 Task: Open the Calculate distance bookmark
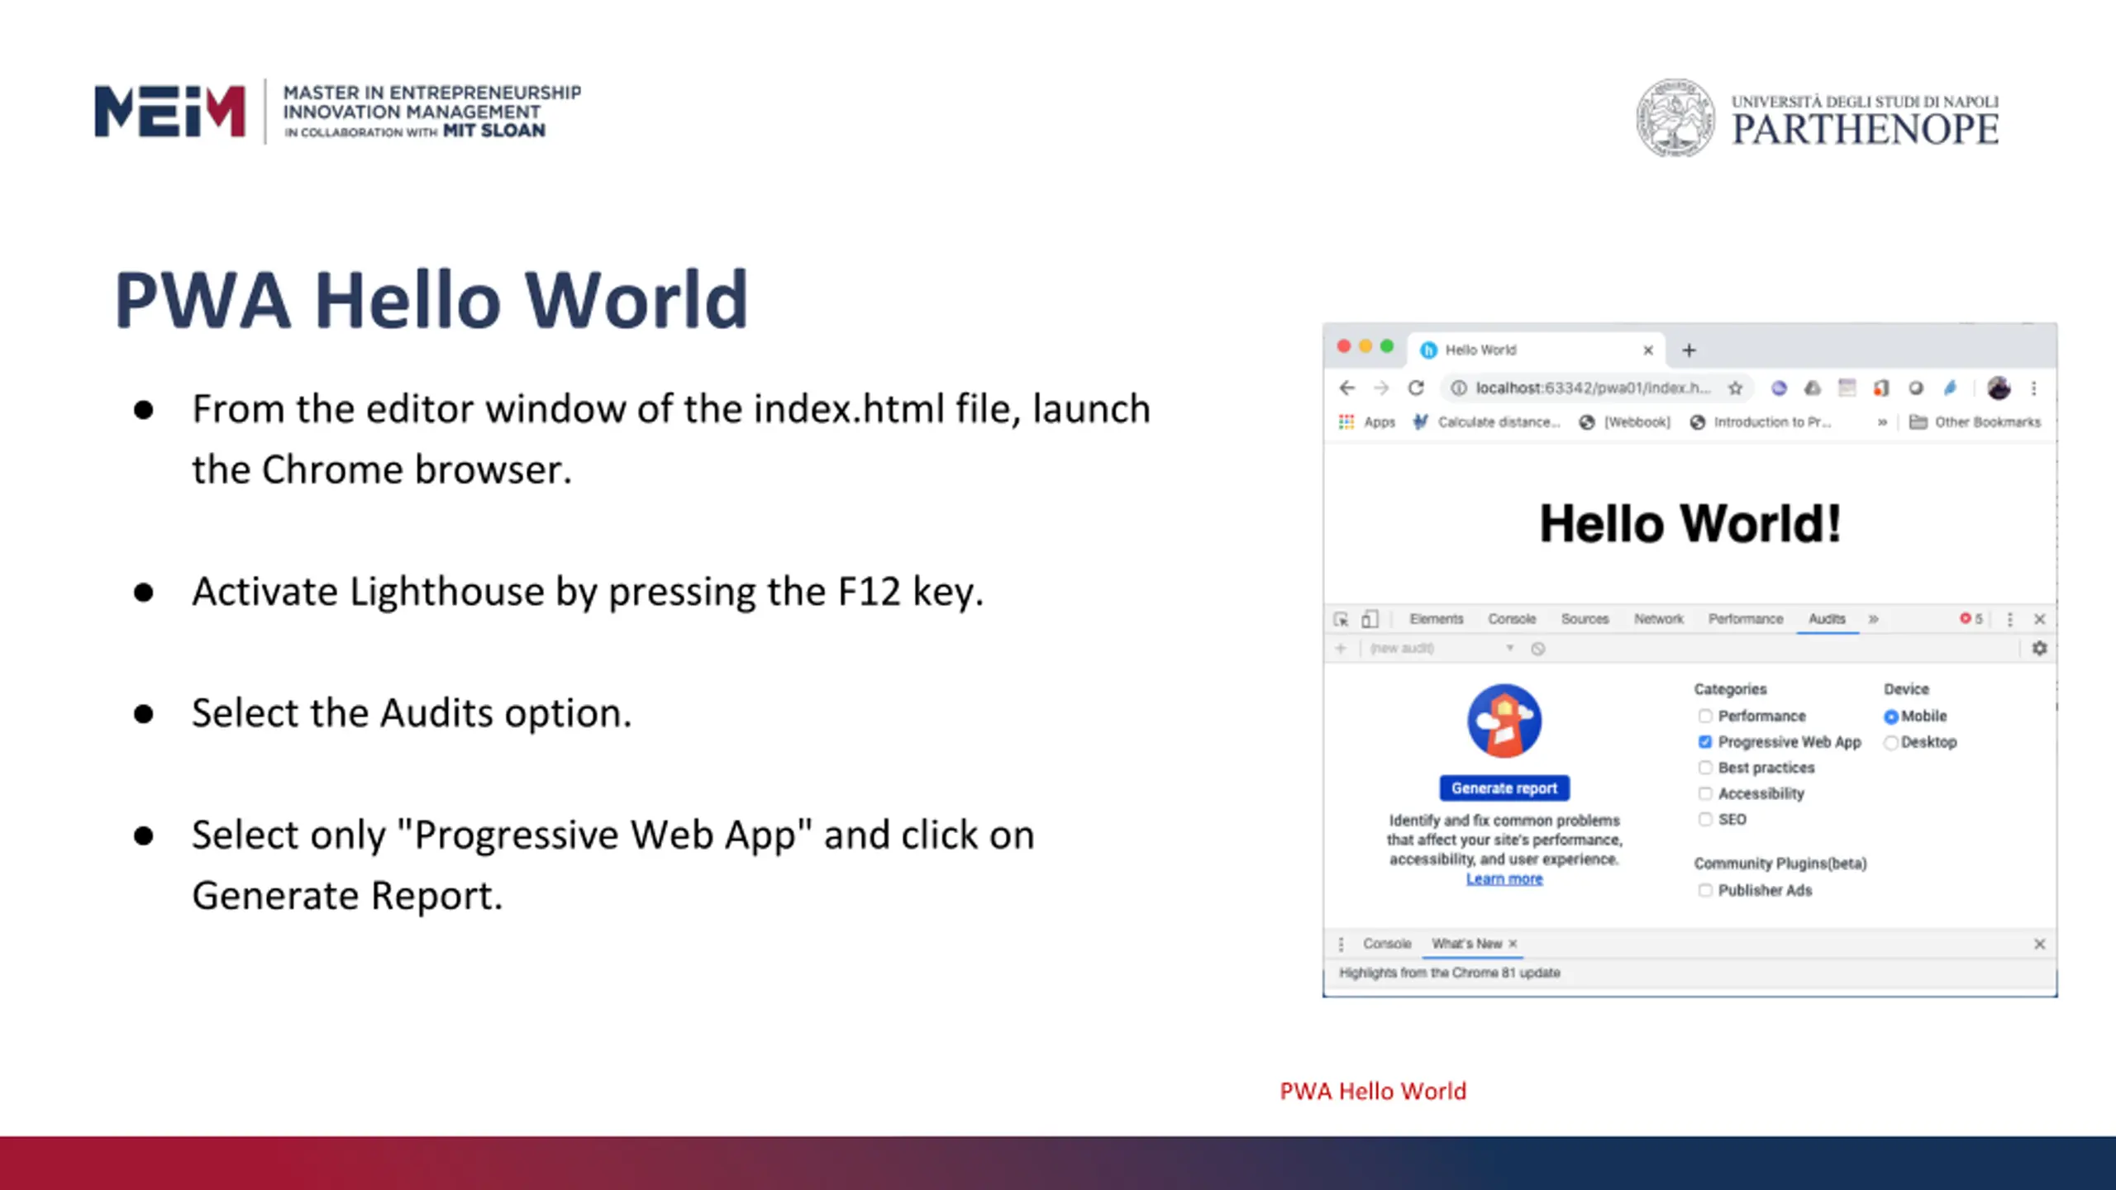tap(1486, 422)
